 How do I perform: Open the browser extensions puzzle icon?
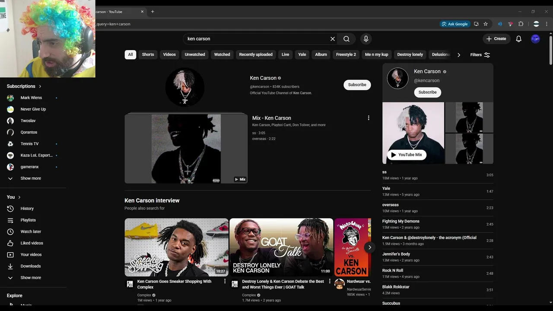pyautogui.click(x=521, y=24)
